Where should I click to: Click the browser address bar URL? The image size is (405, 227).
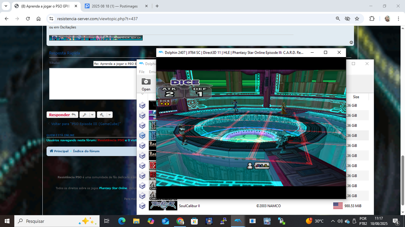pyautogui.click(x=97, y=19)
